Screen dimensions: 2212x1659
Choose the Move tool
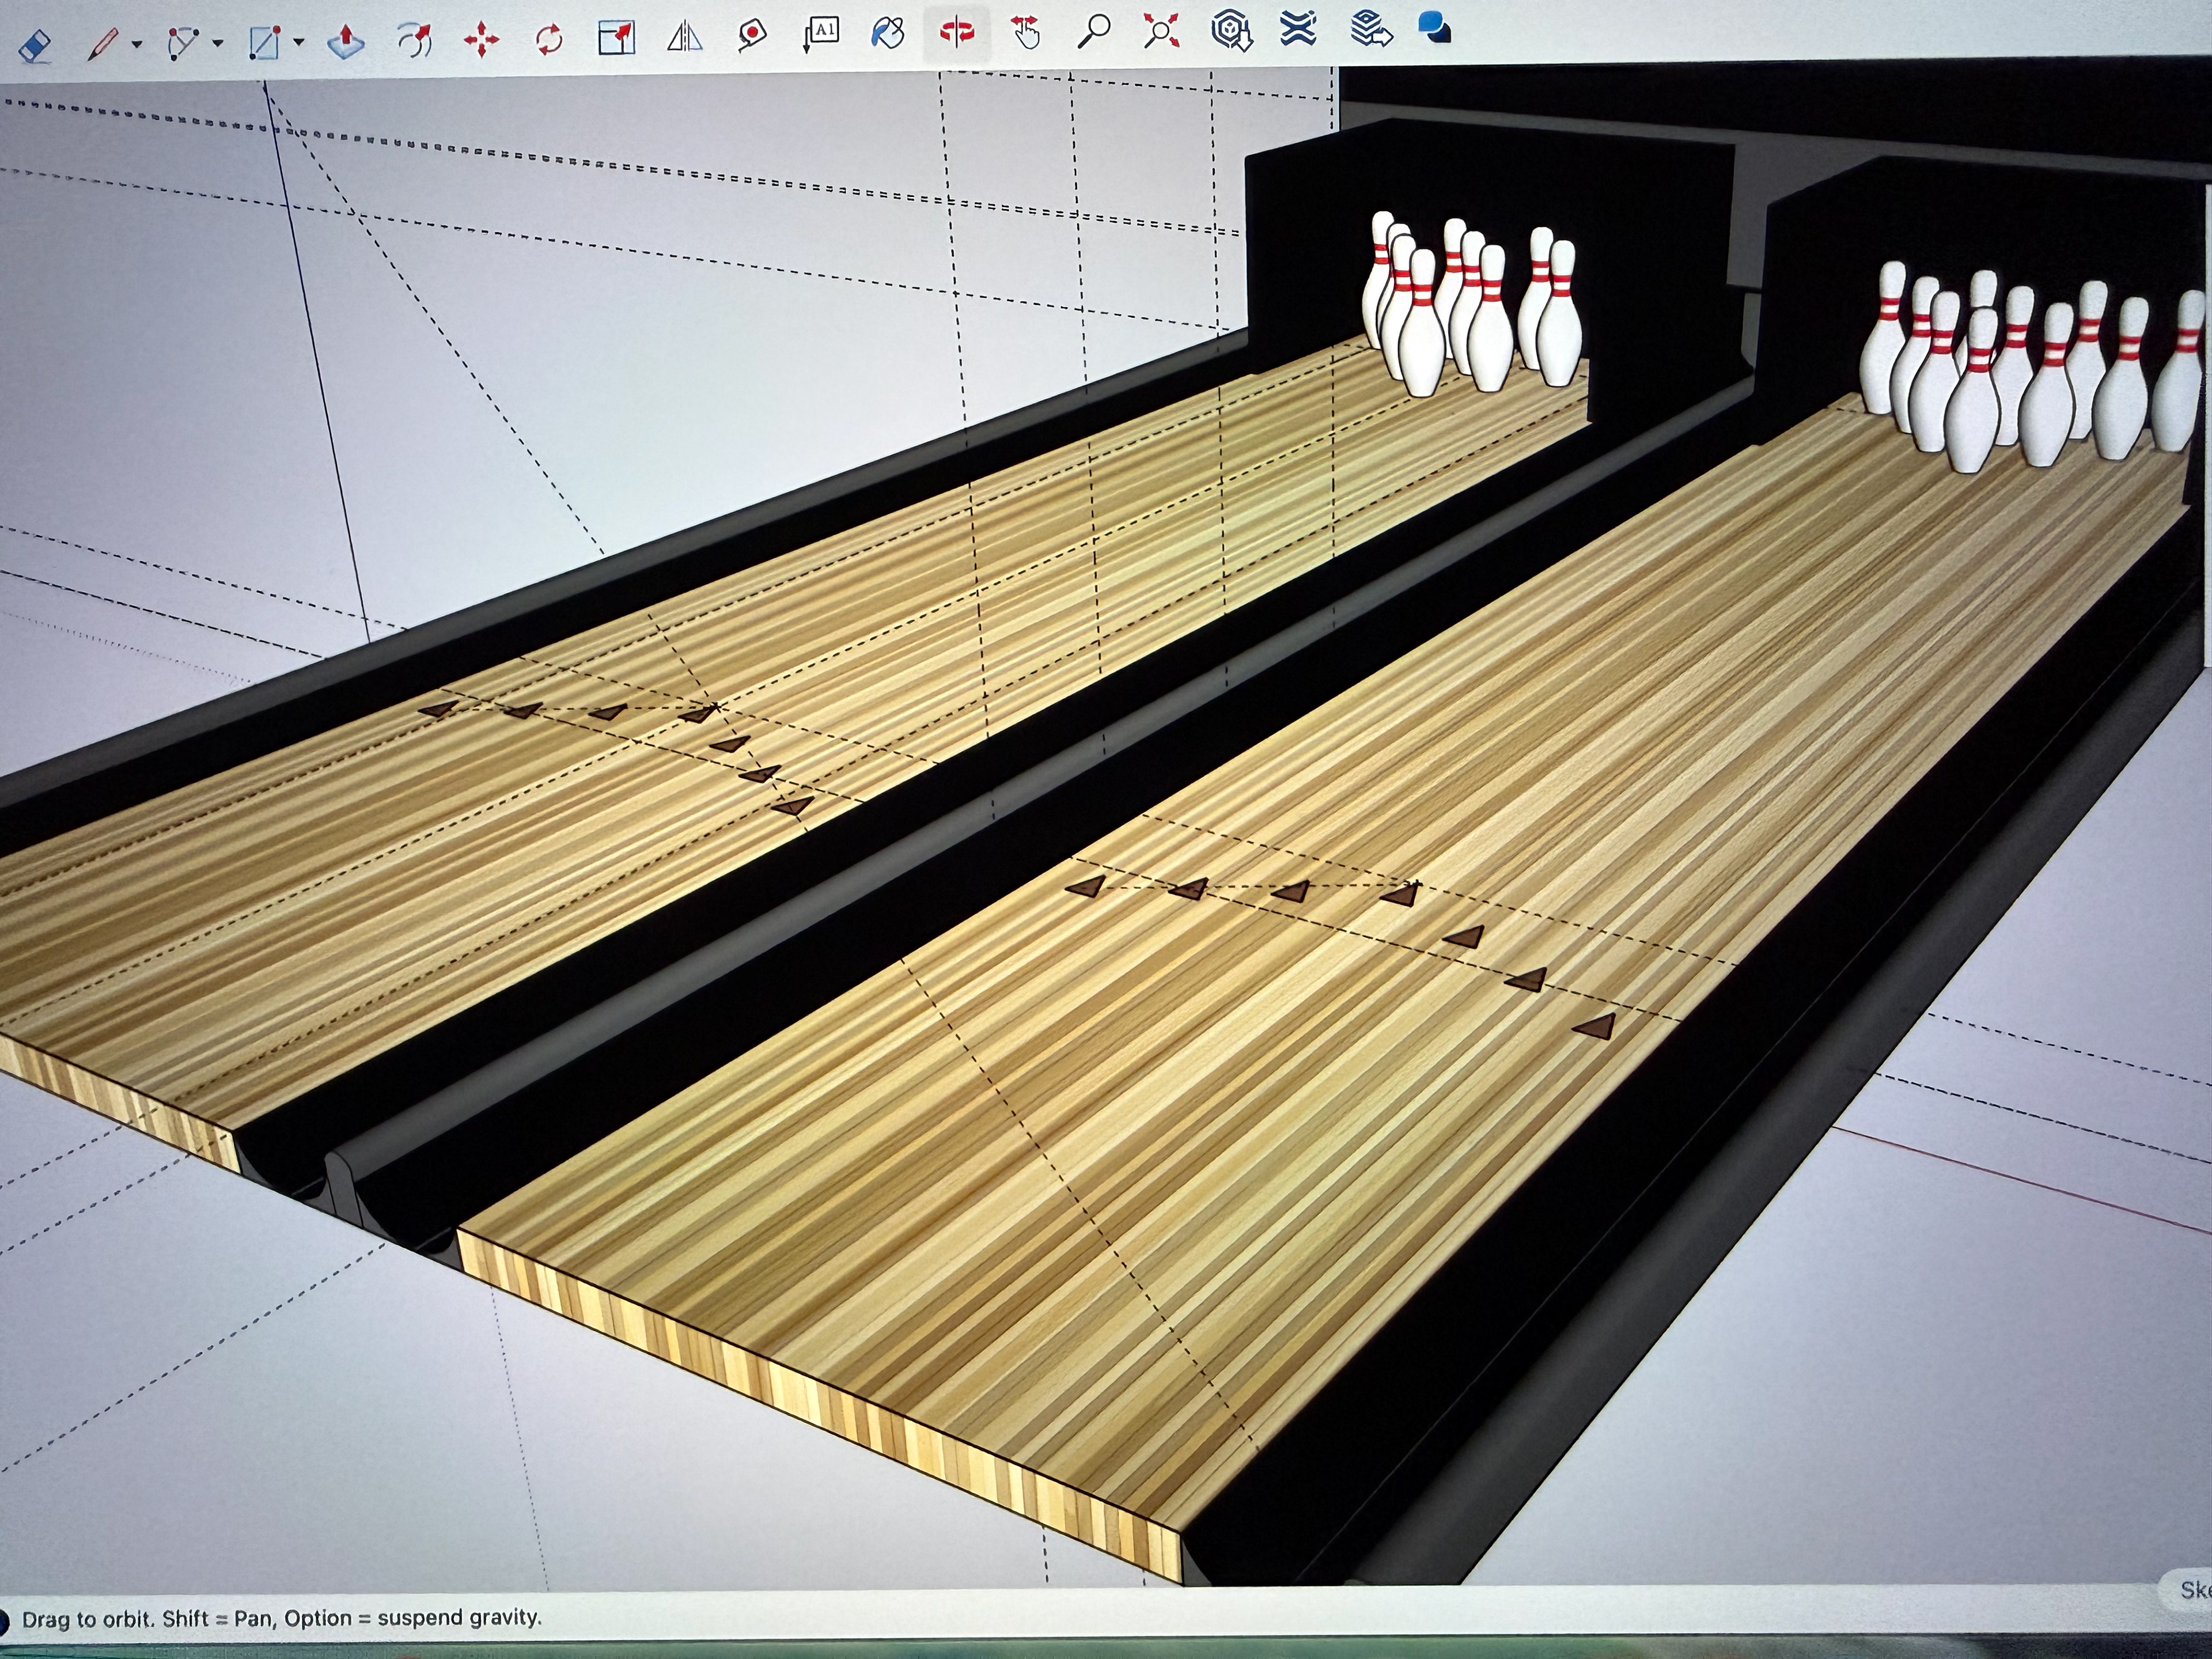[x=481, y=40]
